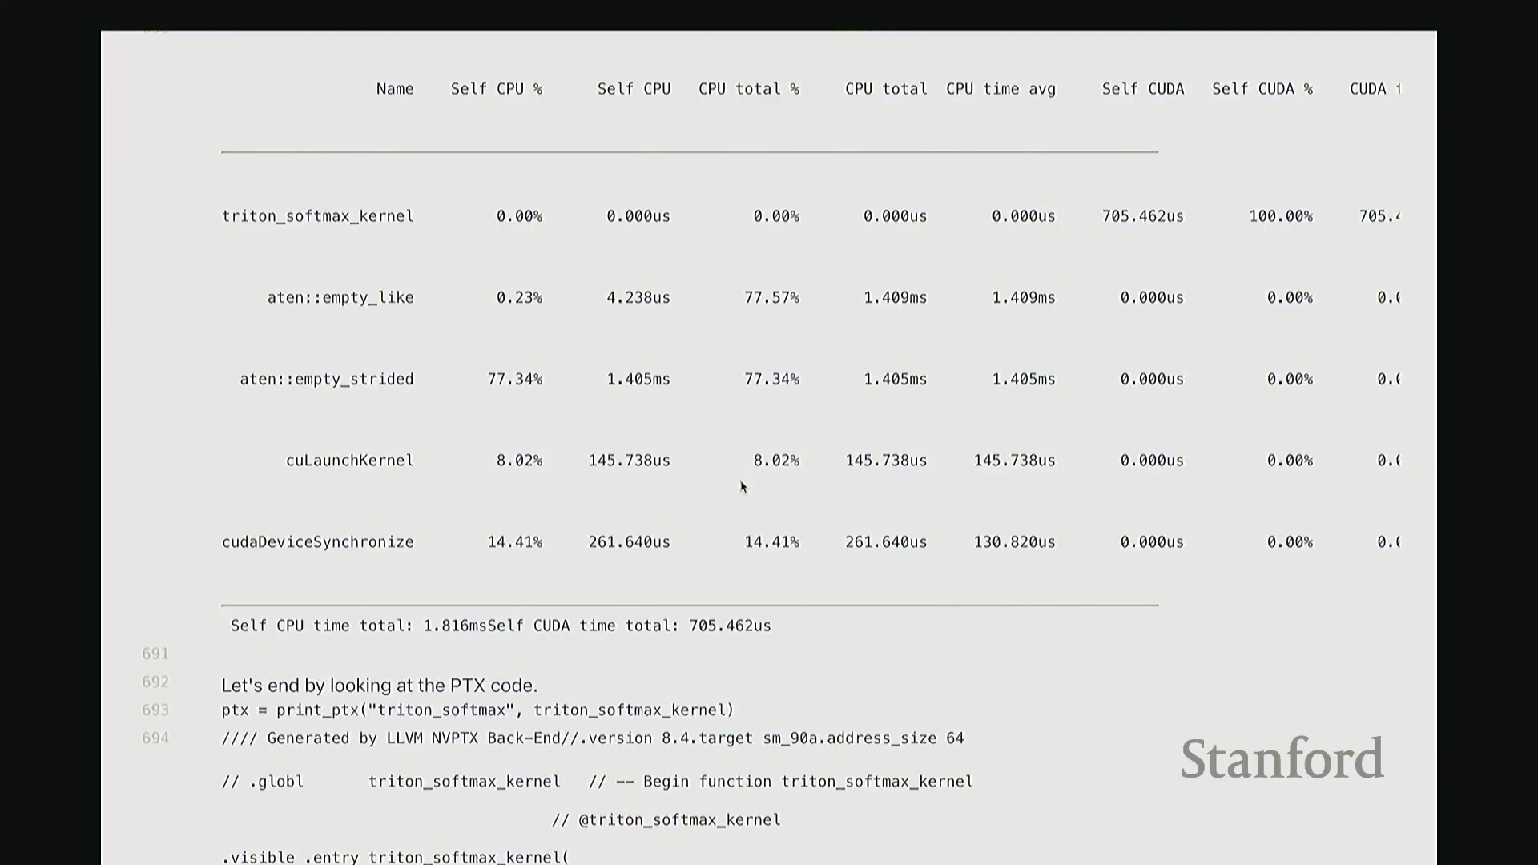This screenshot has height=865, width=1538.
Task: Select the cudaDeviceSynchronize row name
Action: 318,542
